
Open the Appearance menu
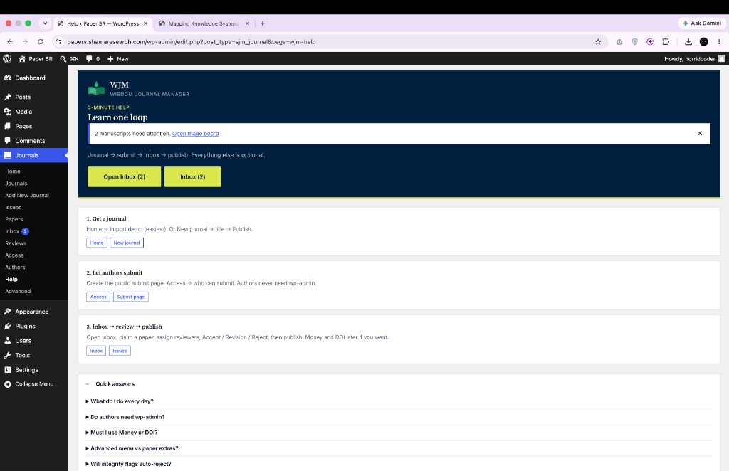pos(31,312)
